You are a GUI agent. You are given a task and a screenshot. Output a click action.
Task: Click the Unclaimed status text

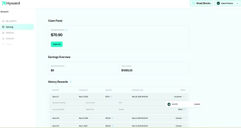pos(178,97)
